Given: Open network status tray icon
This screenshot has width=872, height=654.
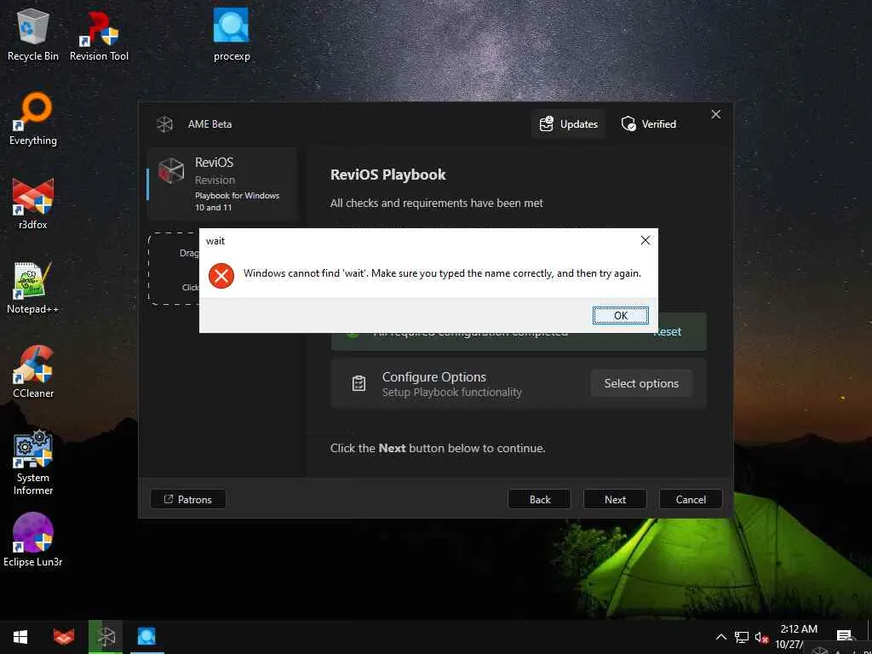Looking at the screenshot, I should (742, 637).
